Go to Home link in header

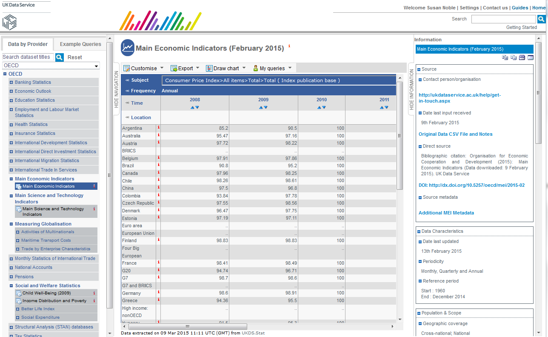point(539,8)
